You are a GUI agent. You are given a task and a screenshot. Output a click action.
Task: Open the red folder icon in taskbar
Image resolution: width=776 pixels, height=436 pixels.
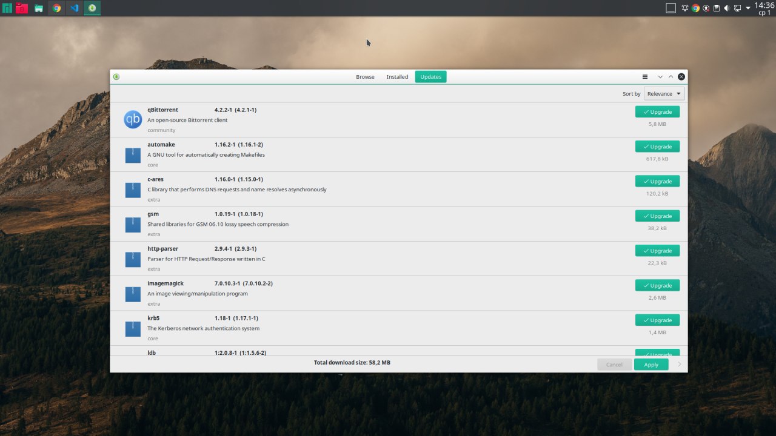tap(22, 8)
